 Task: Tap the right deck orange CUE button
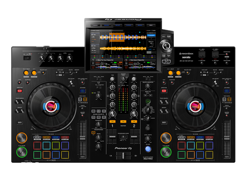point(166,138)
